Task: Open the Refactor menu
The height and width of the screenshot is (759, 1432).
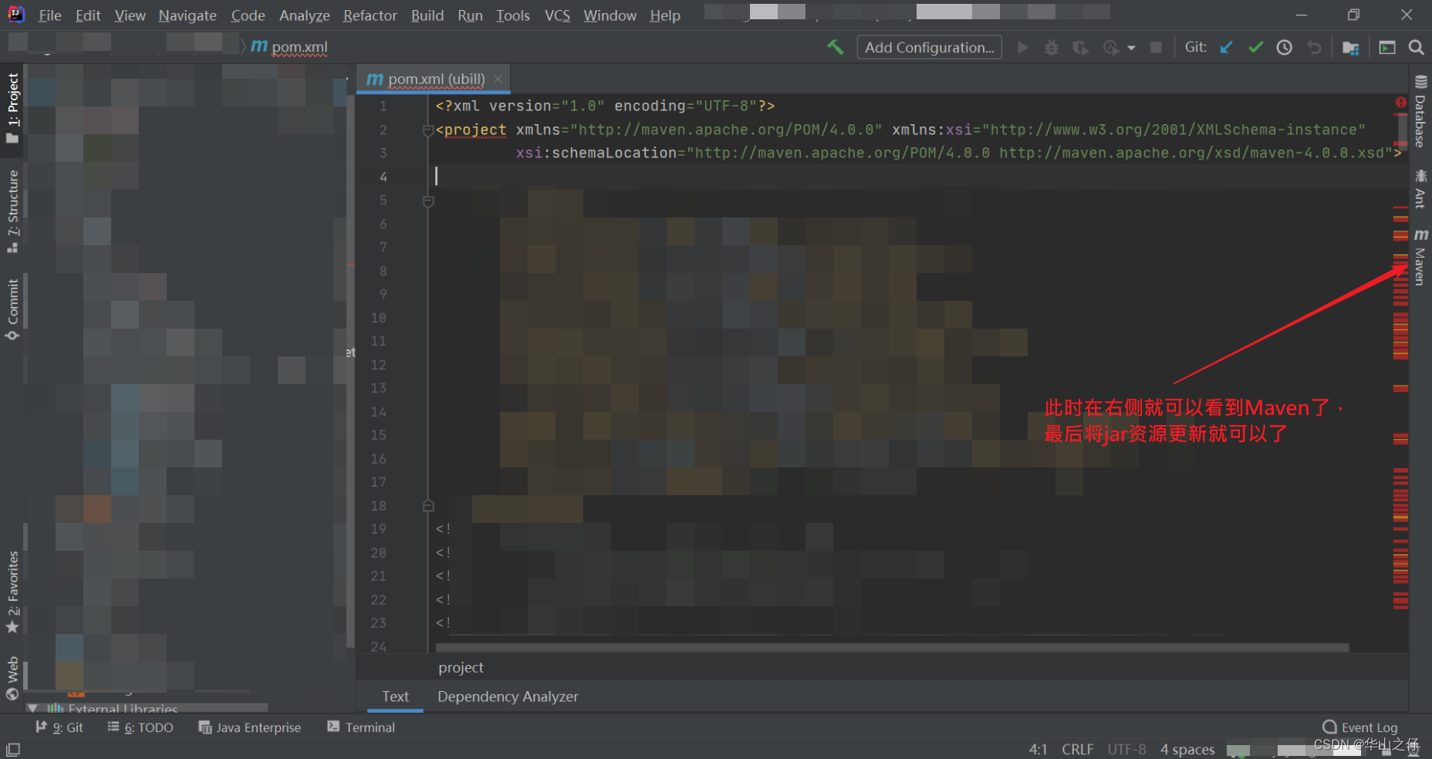Action: coord(370,15)
